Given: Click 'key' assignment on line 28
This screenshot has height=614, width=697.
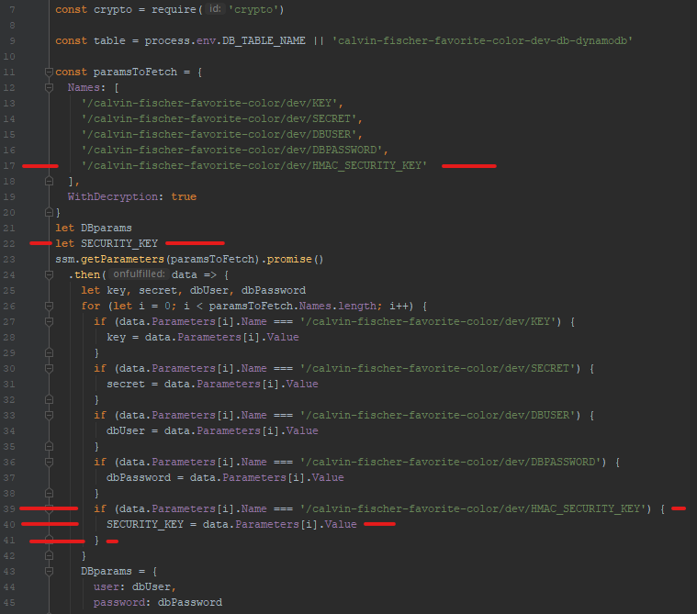Looking at the screenshot, I should click(116, 337).
